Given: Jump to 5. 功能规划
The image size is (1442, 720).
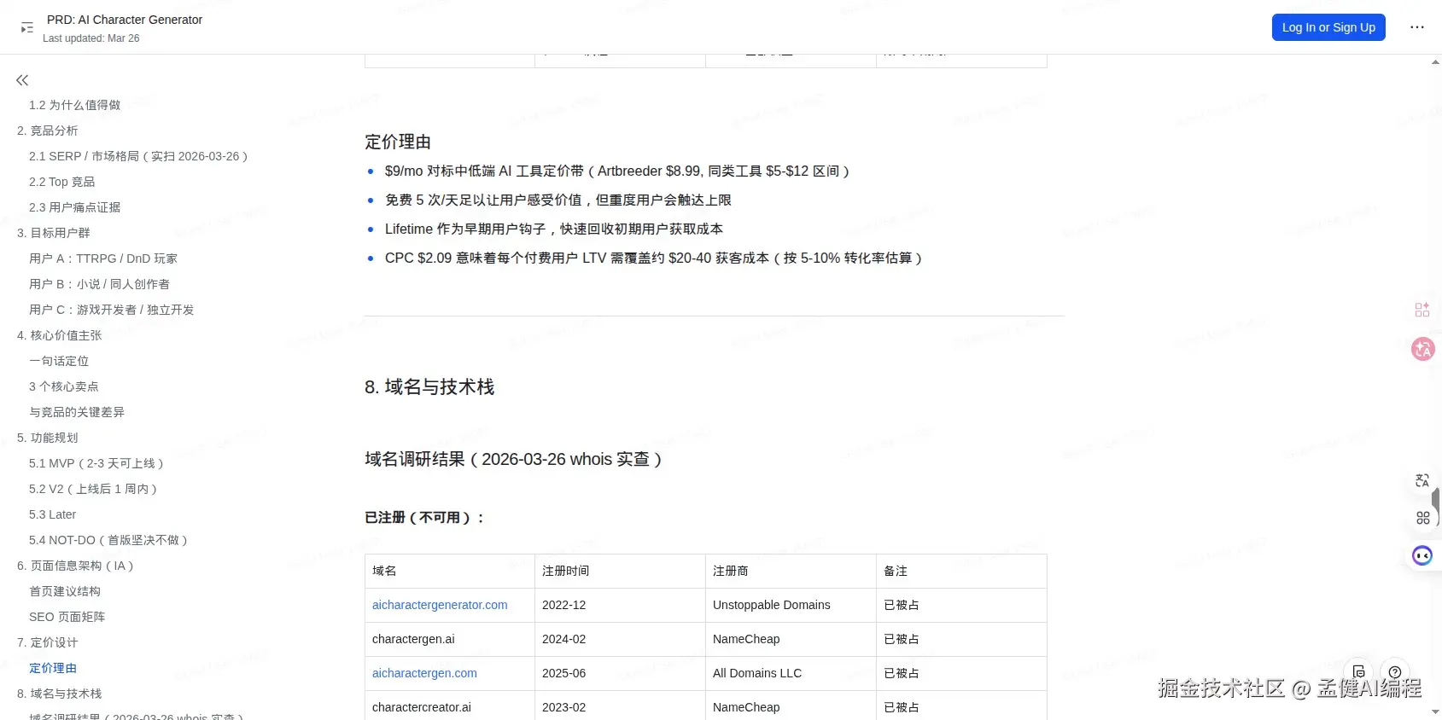Looking at the screenshot, I should (x=48, y=438).
